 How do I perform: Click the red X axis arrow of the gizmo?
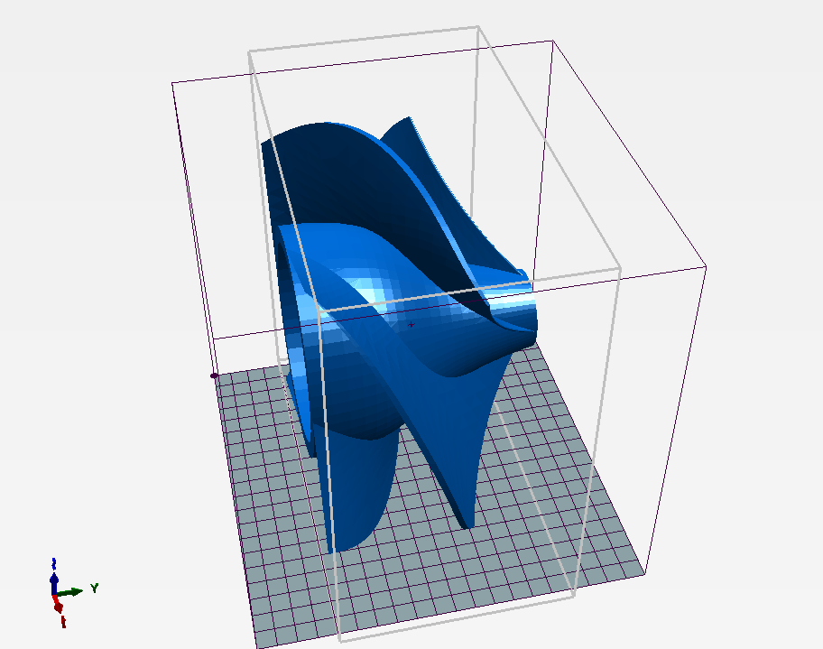(58, 607)
